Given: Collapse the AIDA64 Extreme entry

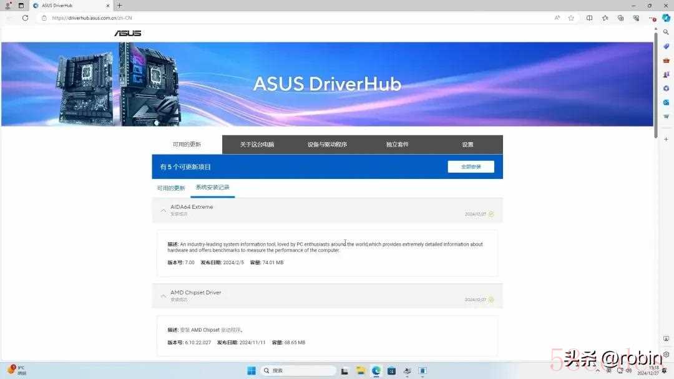Looking at the screenshot, I should click(164, 210).
